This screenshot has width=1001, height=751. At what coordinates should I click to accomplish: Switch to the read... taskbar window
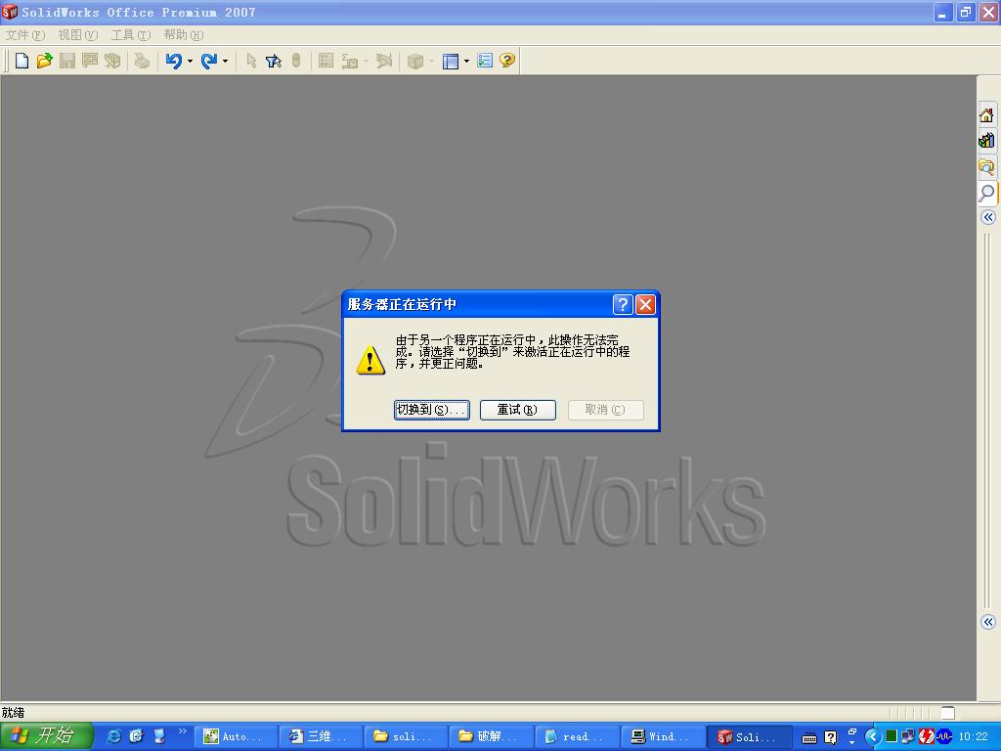click(x=578, y=736)
